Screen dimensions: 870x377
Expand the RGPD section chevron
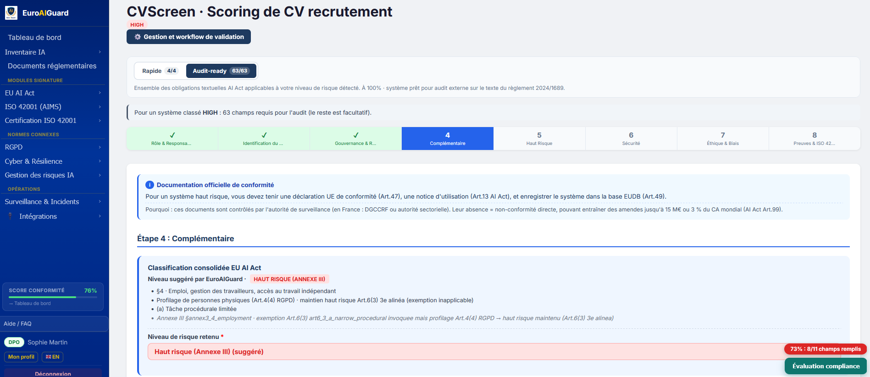pos(100,147)
